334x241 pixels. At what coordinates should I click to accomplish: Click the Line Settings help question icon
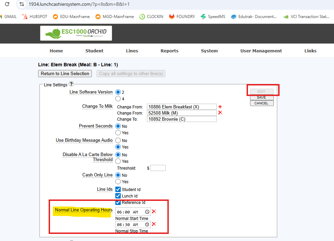(71, 84)
